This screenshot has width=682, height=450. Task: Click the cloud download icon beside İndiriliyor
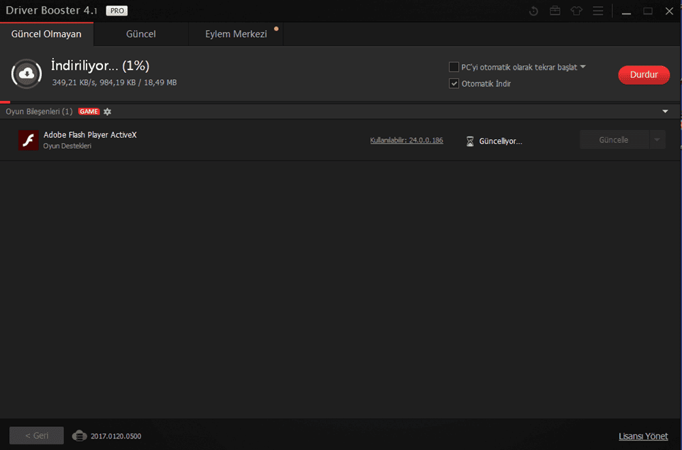click(x=27, y=73)
